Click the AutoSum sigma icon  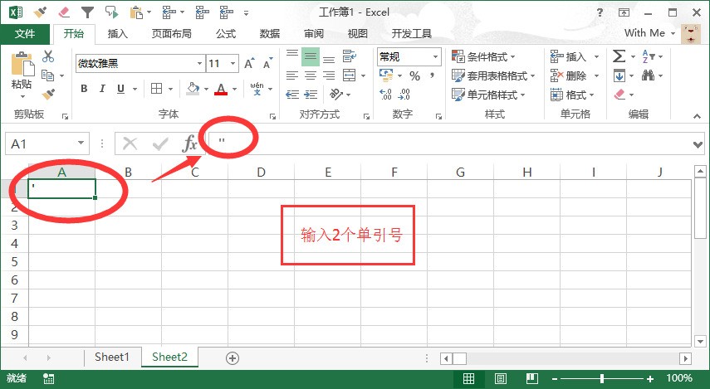619,56
